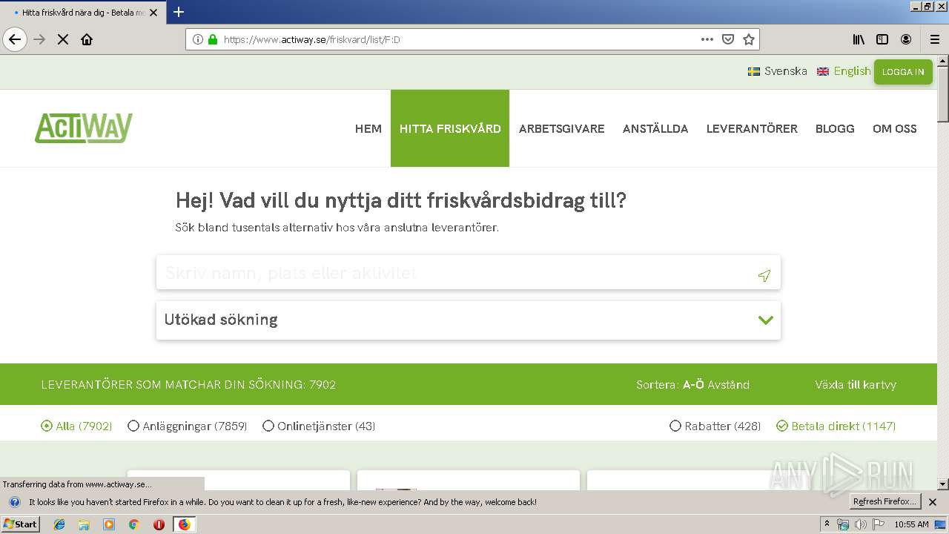Show hidden system tray icons
The image size is (949, 534).
pos(827,524)
